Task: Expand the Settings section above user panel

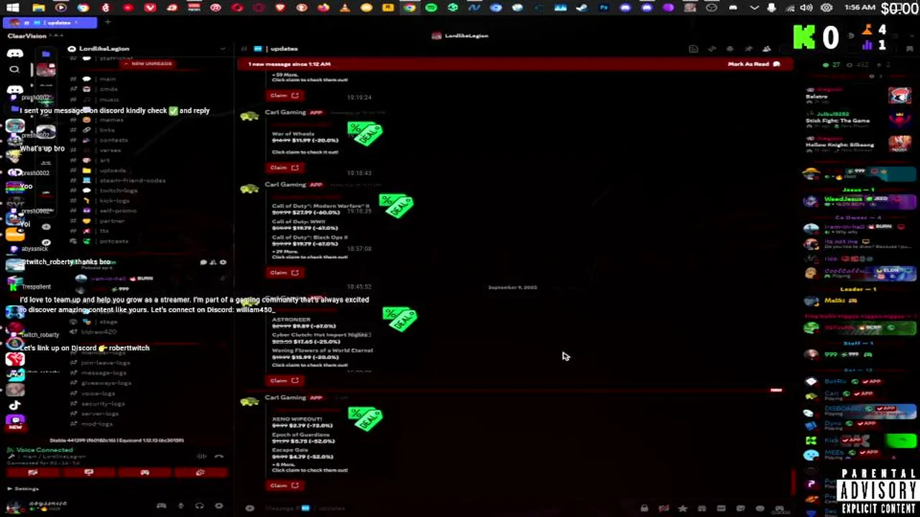Action: pos(22,488)
